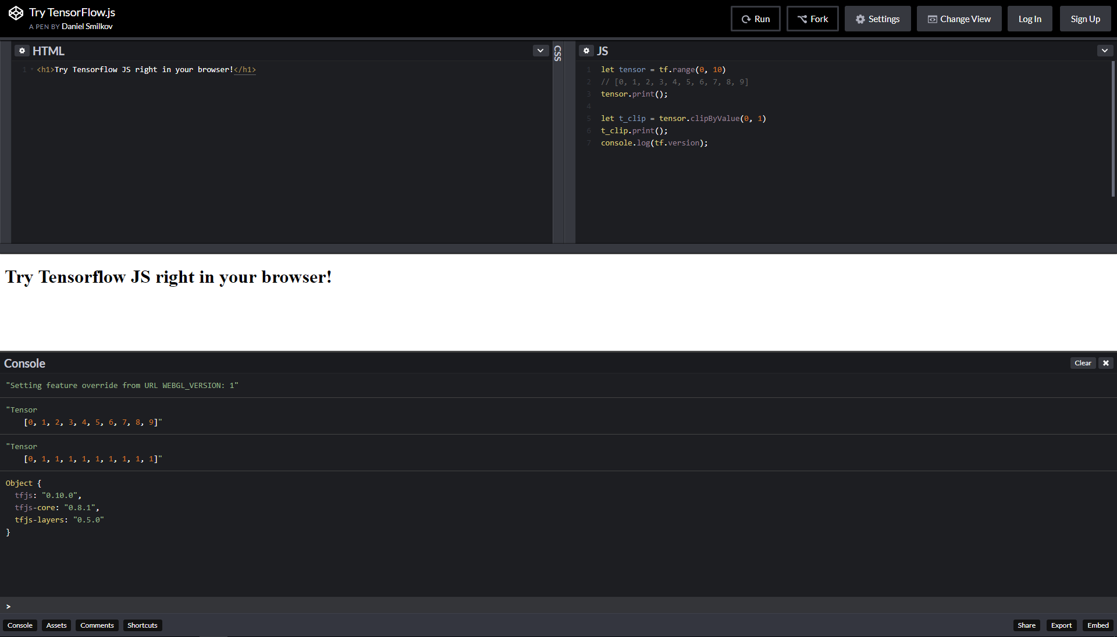Close the console panel with X
Viewport: 1117px width, 637px height.
(1106, 363)
